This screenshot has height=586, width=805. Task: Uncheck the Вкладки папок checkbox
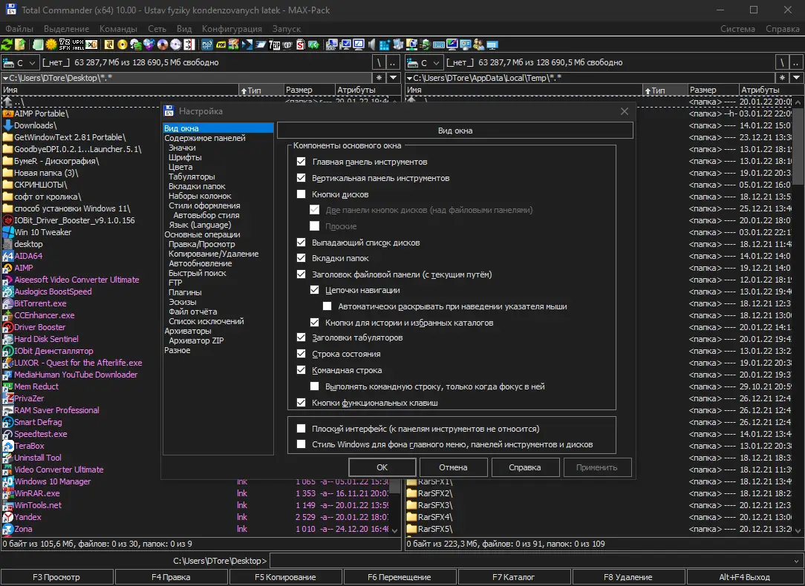301,258
